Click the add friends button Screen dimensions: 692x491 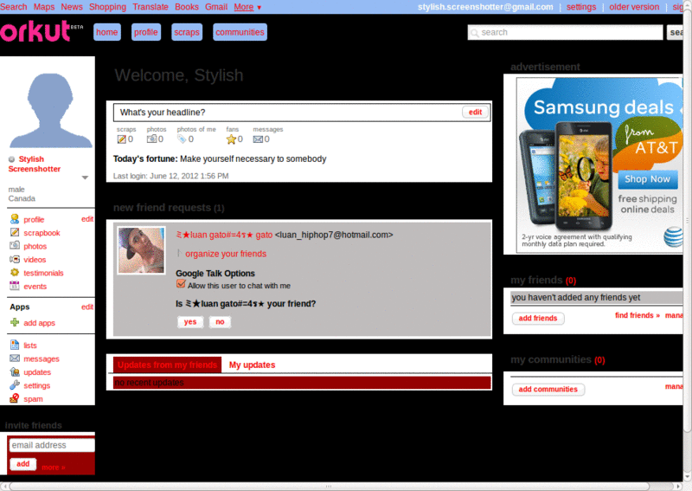coord(538,318)
